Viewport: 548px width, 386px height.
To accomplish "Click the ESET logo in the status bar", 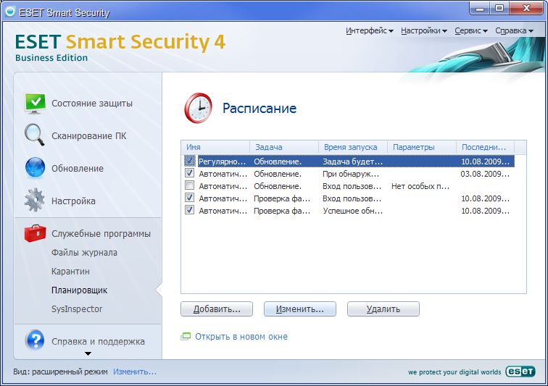I will coord(520,372).
